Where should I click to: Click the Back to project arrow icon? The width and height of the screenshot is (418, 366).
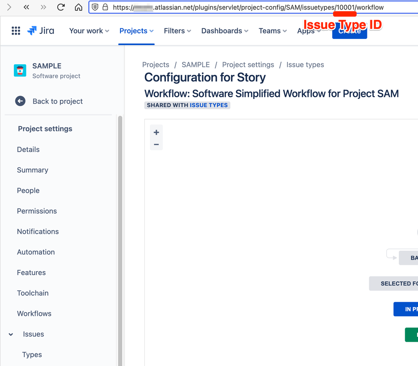tap(20, 101)
